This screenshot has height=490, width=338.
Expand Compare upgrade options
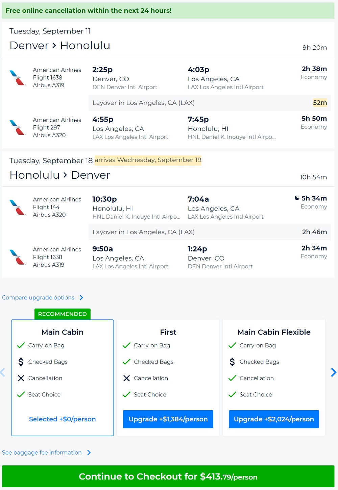(43, 298)
